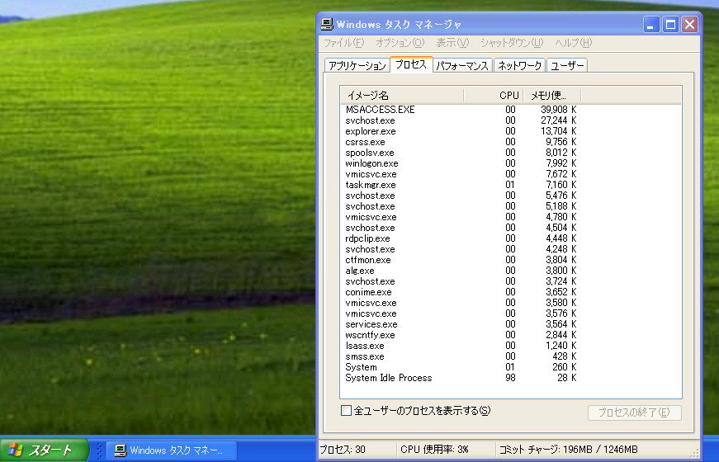Sort by the メモリ使... column header
719x462 pixels.
click(x=552, y=96)
